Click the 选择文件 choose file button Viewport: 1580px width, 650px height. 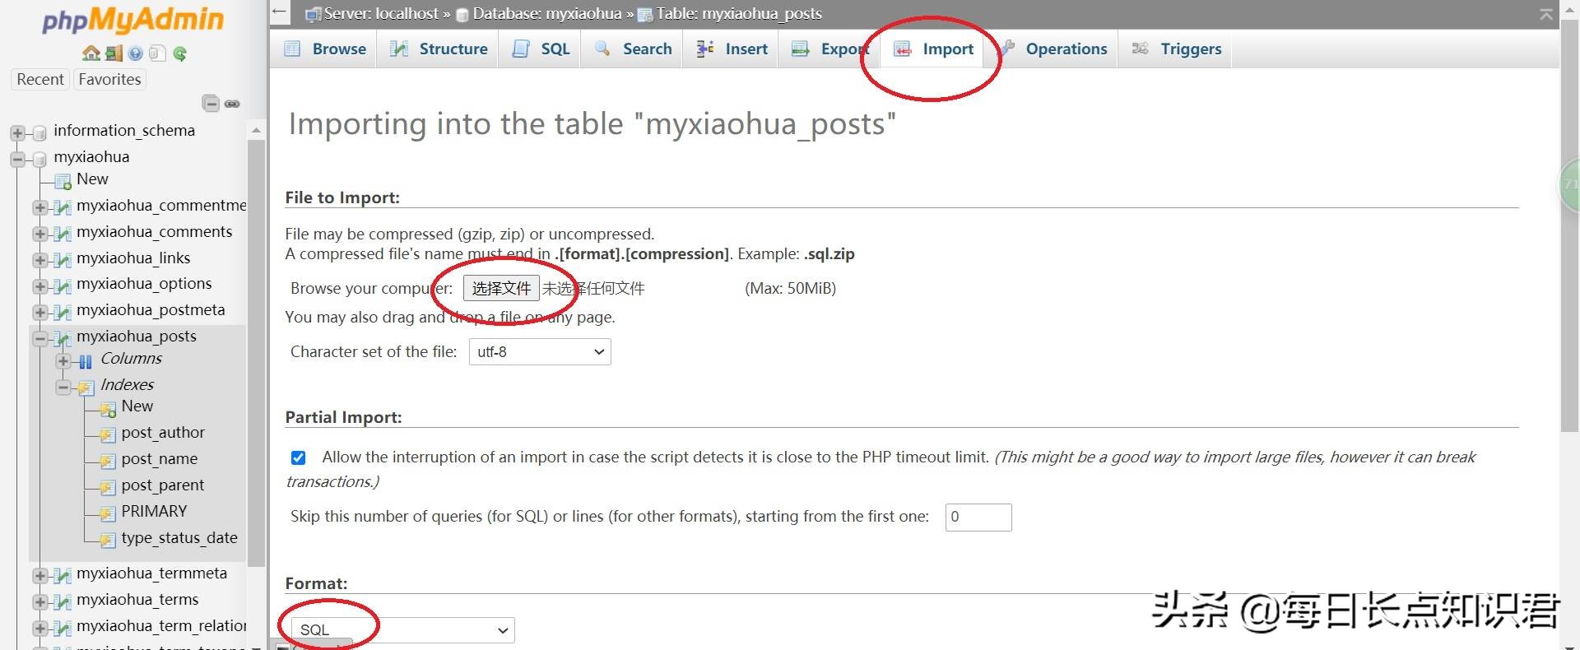[x=501, y=289]
